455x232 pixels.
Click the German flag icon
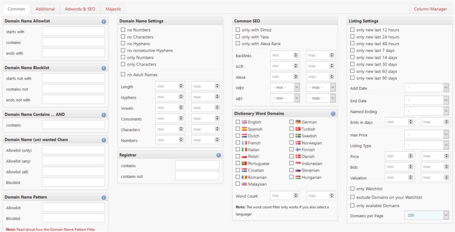pyautogui.click(x=298, y=122)
